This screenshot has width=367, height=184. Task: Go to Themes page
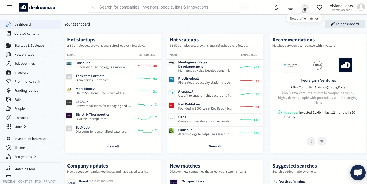20,148
